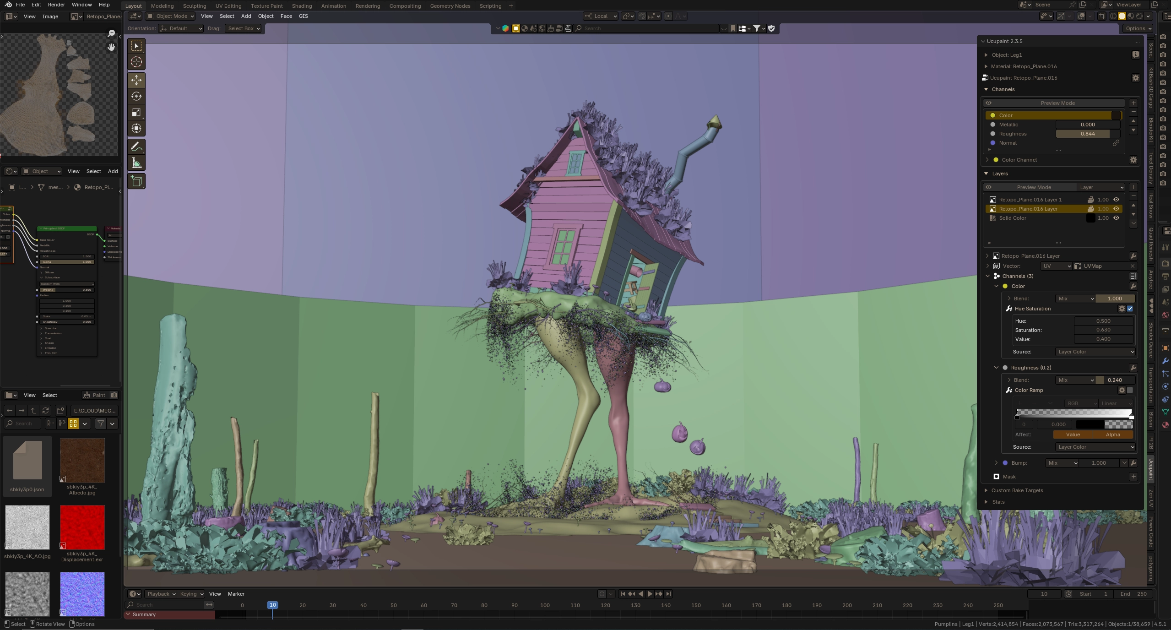Select the Add Cube tool
Image resolution: width=1171 pixels, height=630 pixels.
click(x=136, y=181)
